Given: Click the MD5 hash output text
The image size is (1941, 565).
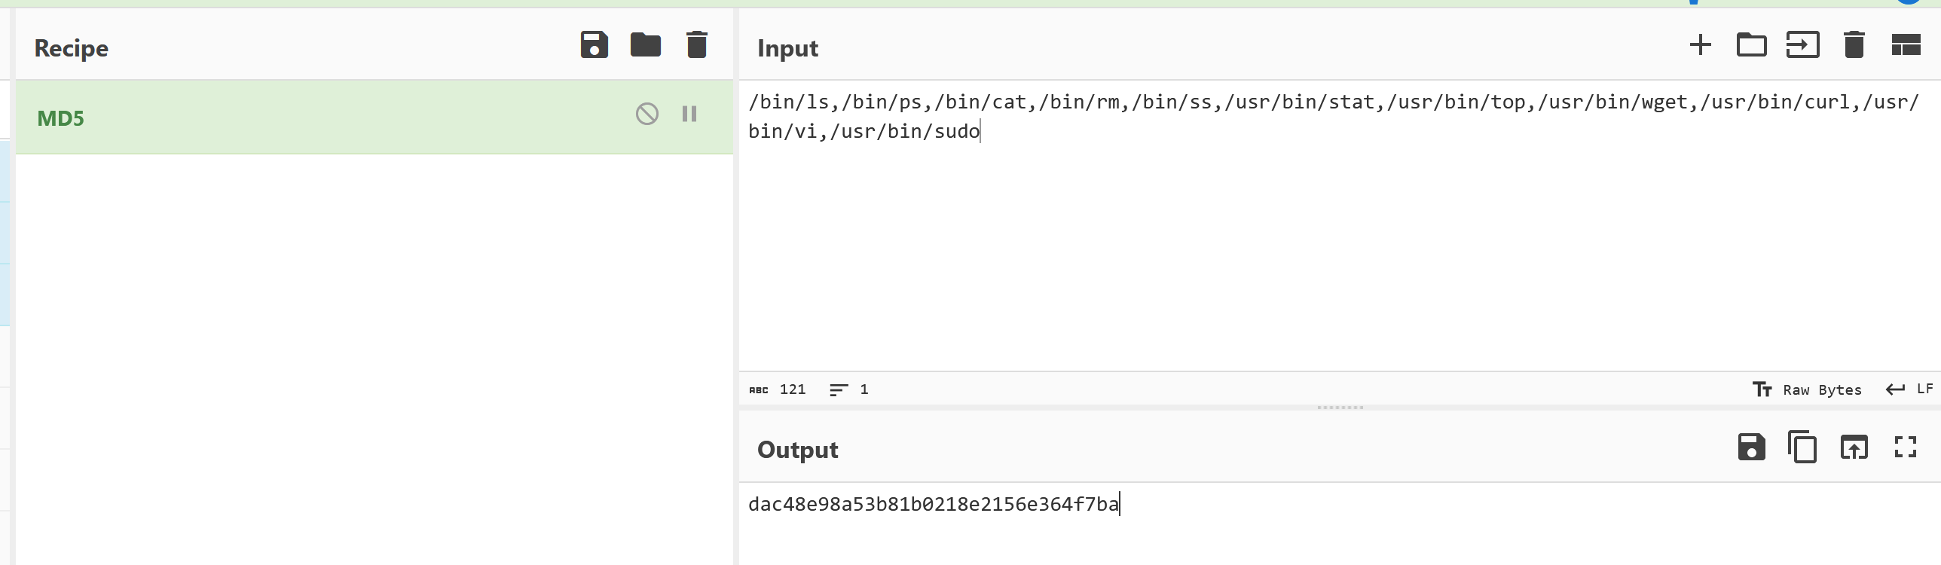Looking at the screenshot, I should coord(933,504).
